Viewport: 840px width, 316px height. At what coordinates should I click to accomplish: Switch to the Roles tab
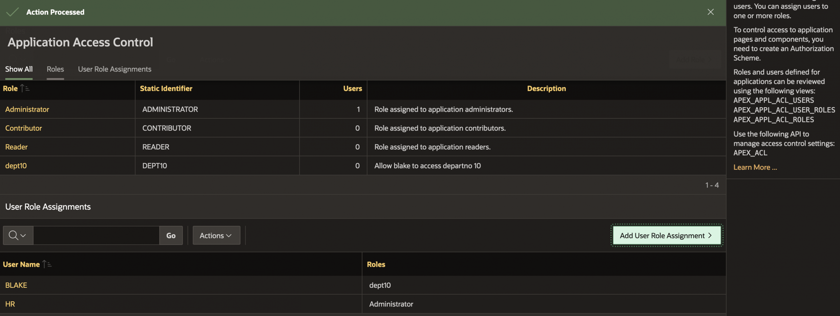[x=55, y=69]
